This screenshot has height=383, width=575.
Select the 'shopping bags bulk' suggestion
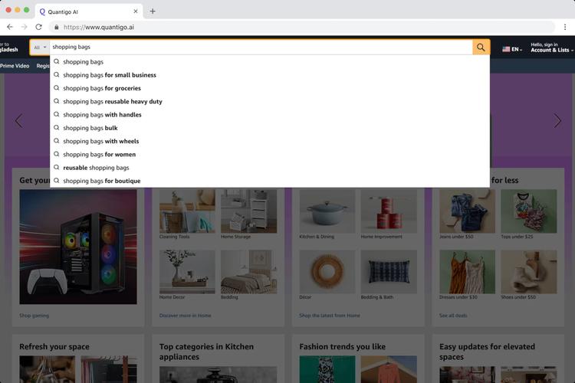click(270, 128)
